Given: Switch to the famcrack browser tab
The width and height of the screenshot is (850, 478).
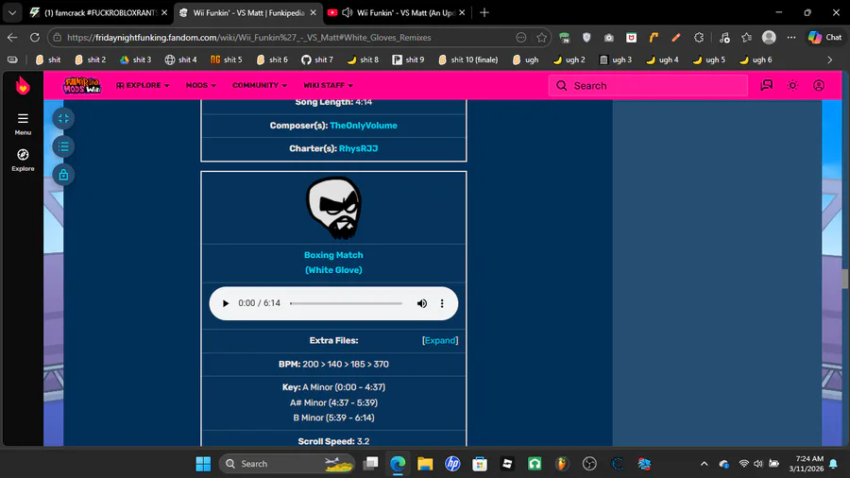Looking at the screenshot, I should point(98,12).
